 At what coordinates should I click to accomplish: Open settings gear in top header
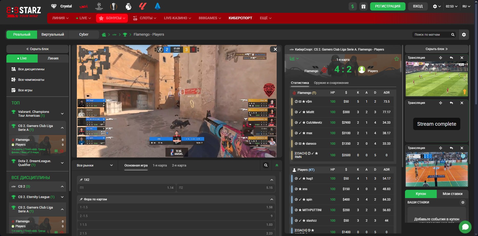pos(437,6)
